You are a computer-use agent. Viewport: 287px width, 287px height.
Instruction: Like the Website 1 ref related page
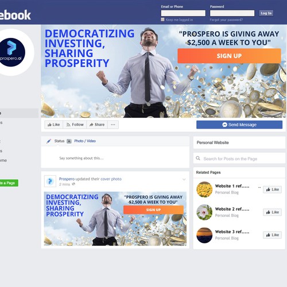pos(272,189)
